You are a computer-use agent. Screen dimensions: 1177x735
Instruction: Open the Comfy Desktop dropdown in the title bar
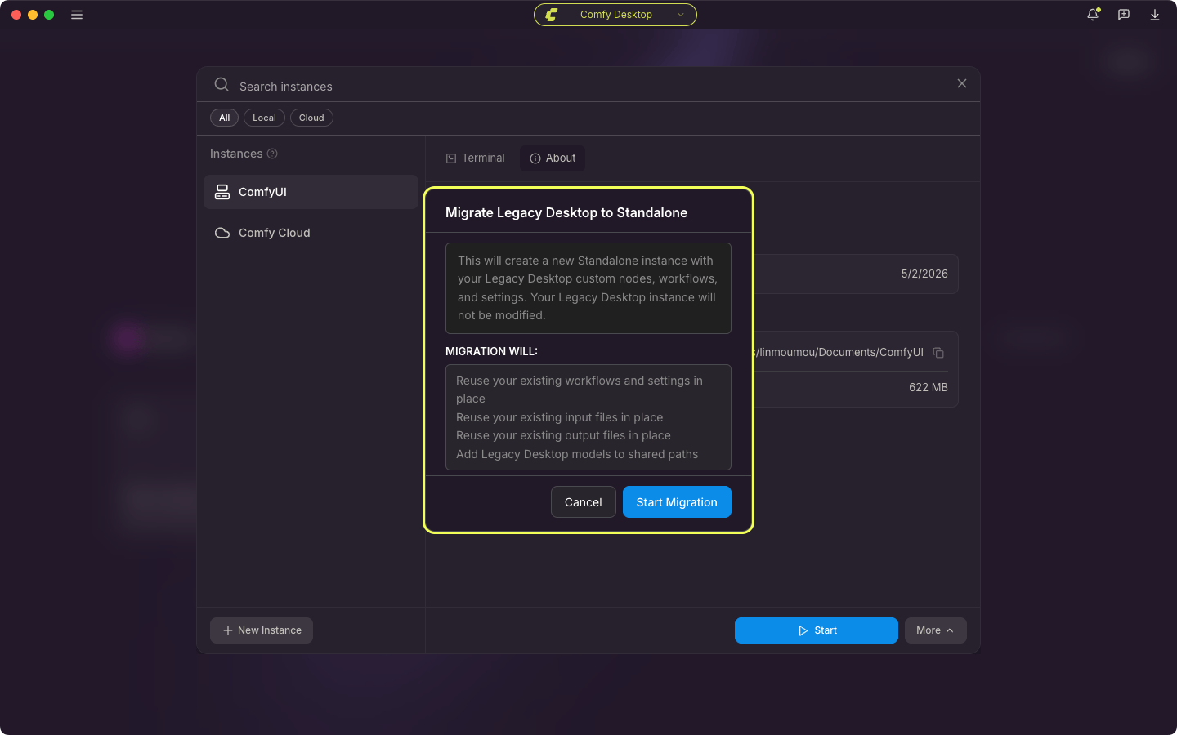coord(615,15)
